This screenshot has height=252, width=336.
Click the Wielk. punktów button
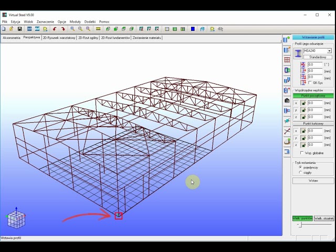[x=302, y=218]
